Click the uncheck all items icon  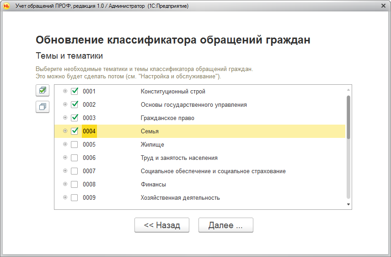43,107
